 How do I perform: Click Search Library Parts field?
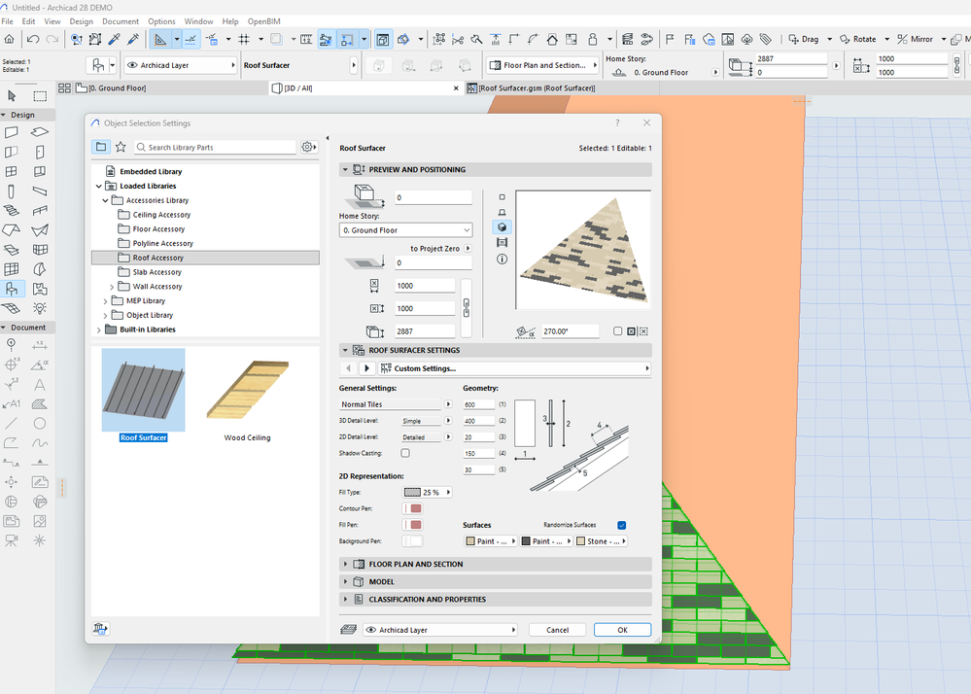215,148
